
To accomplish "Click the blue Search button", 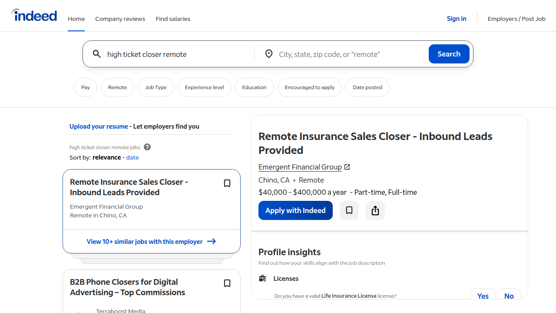I will pos(449,54).
